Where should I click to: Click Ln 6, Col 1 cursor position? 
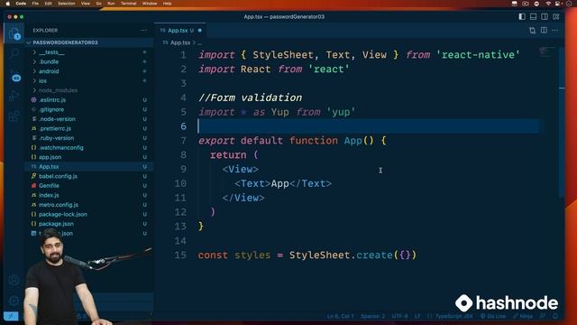coord(341,316)
